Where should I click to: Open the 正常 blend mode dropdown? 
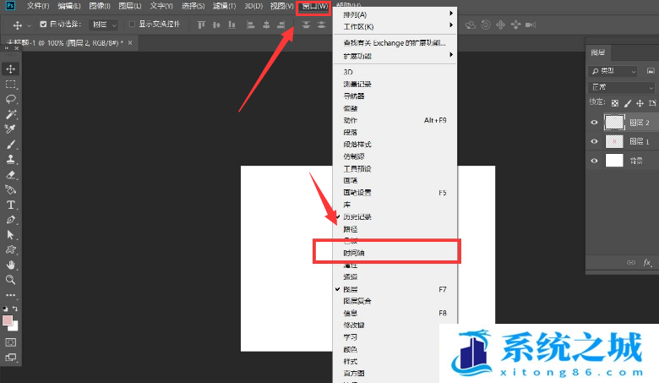[x=621, y=87]
